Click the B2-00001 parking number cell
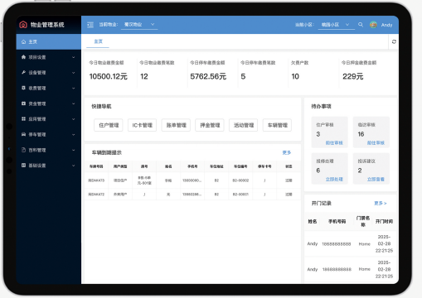The width and height of the screenshot is (422, 298). pyautogui.click(x=240, y=195)
